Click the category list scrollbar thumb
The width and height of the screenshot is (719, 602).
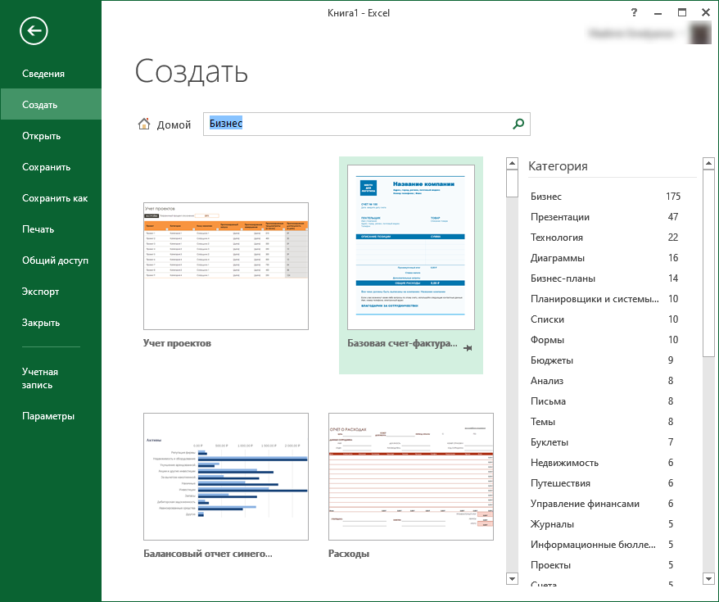click(708, 263)
